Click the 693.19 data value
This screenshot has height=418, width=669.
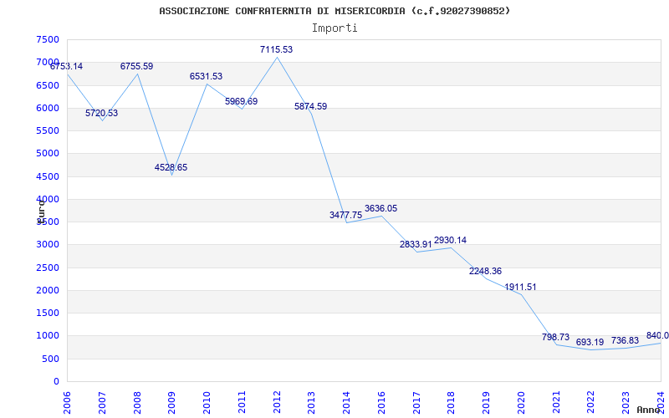point(590,343)
